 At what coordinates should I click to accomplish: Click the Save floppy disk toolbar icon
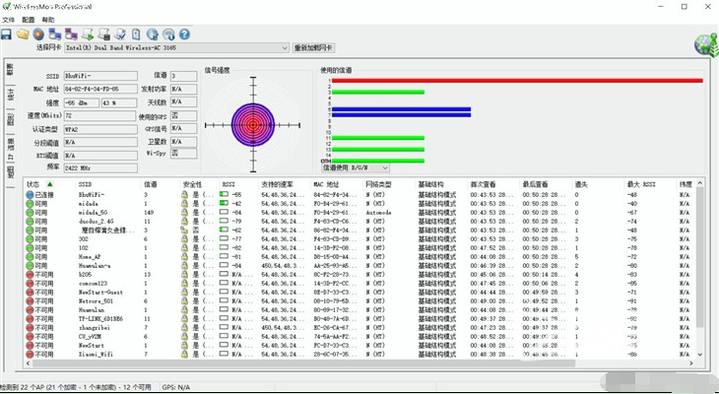[6, 34]
